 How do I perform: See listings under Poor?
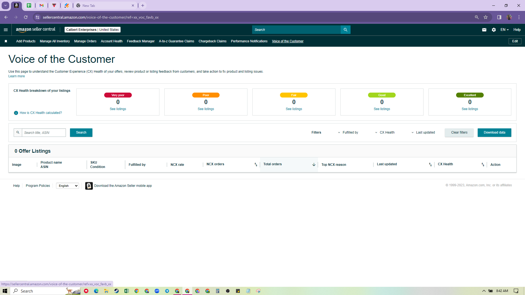(206, 109)
